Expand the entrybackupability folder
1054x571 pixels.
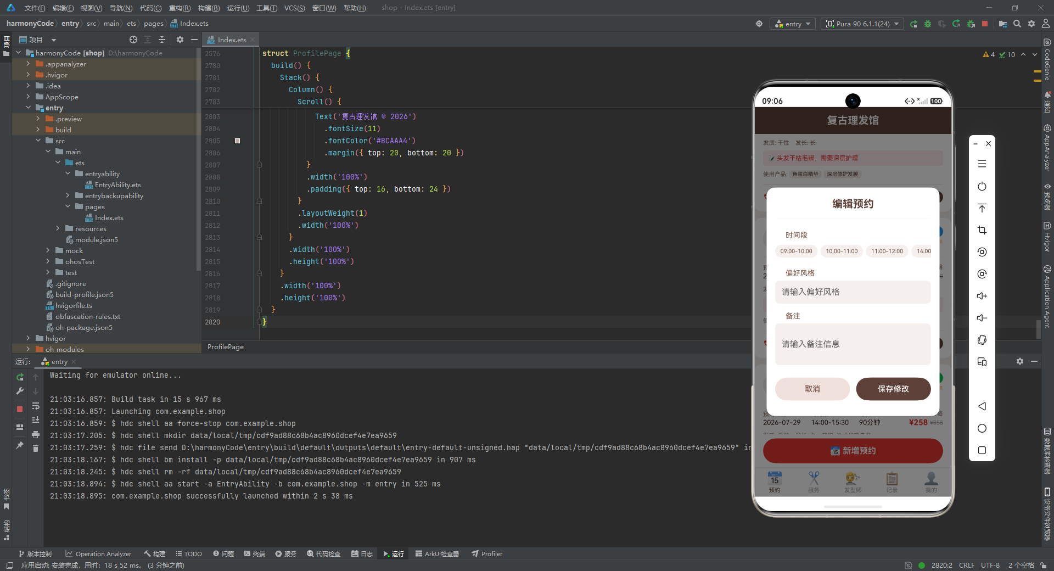coord(68,195)
